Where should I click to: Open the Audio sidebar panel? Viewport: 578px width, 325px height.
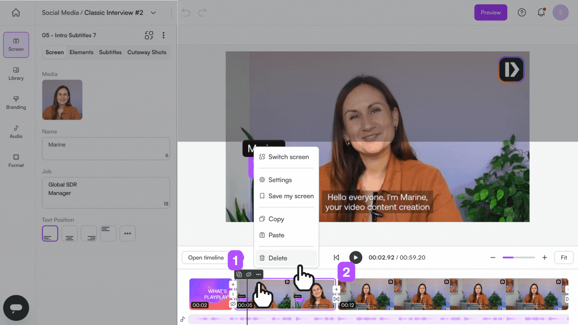click(16, 132)
